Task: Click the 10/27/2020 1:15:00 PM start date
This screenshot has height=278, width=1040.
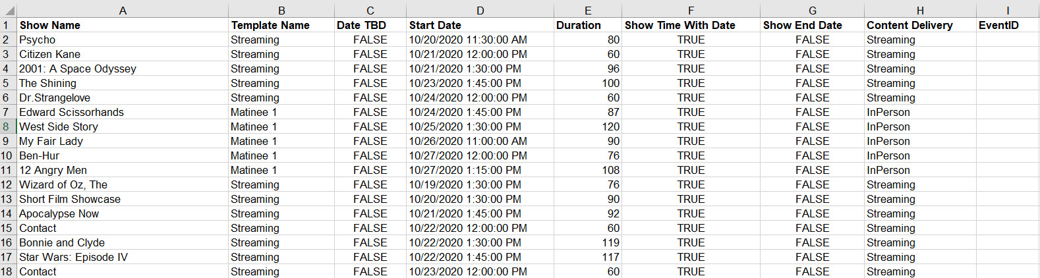Action: point(480,170)
